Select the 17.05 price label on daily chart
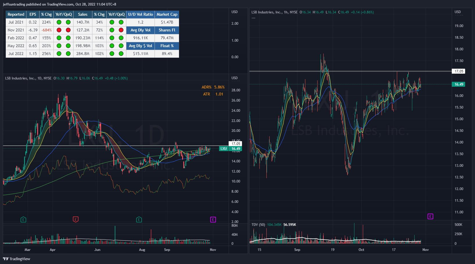475x264 pixels. coord(236,143)
